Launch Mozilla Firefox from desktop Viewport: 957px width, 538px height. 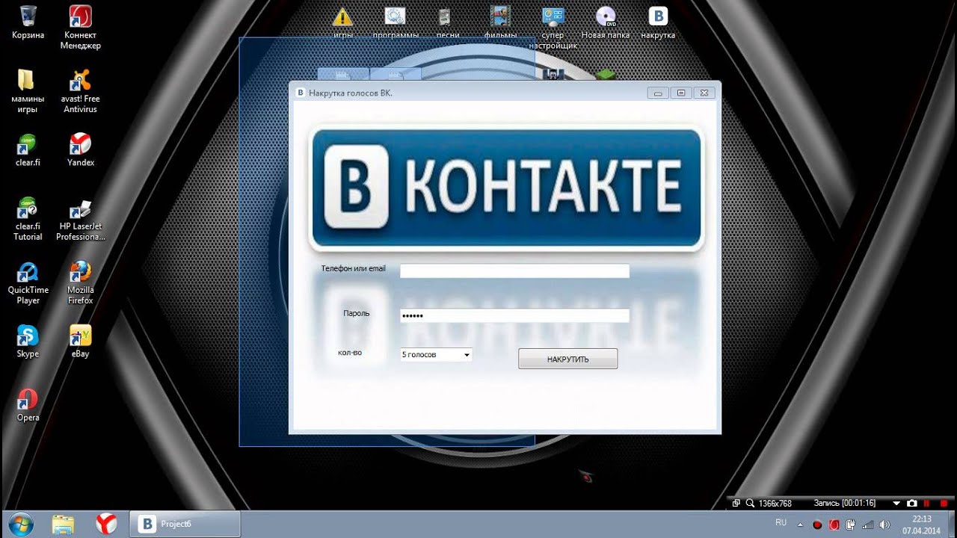[x=81, y=282]
